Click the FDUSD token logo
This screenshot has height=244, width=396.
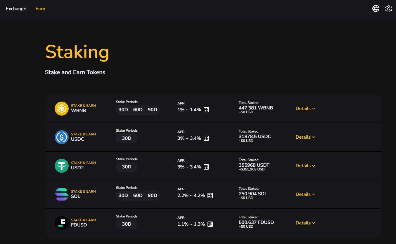pos(62,223)
